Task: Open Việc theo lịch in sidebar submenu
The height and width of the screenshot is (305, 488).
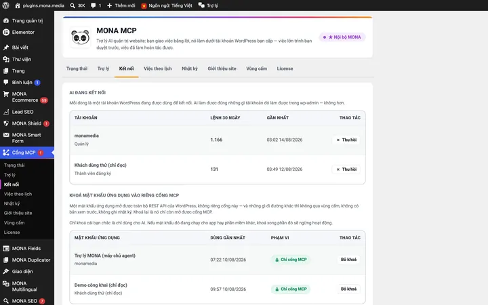Action: click(x=18, y=194)
